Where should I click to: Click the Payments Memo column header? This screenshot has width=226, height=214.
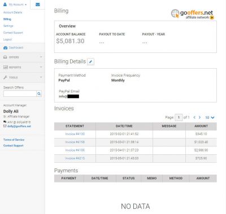[x=152, y=179]
